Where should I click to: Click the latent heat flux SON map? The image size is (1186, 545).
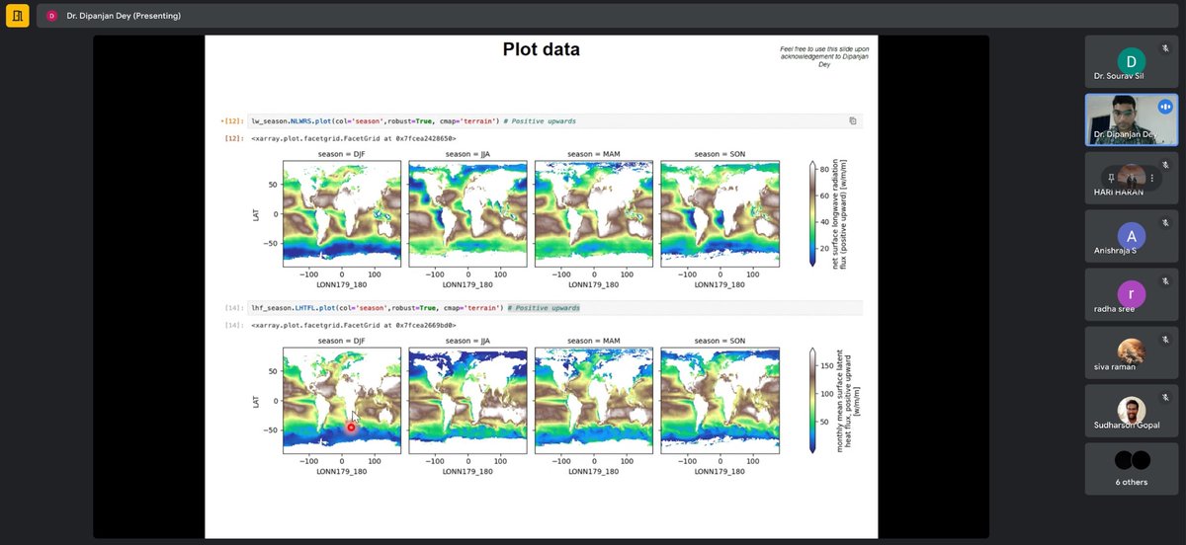pyautogui.click(x=720, y=400)
